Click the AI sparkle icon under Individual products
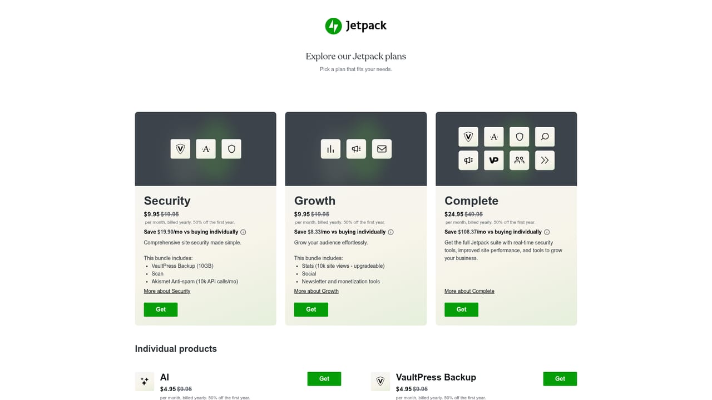 pyautogui.click(x=145, y=381)
